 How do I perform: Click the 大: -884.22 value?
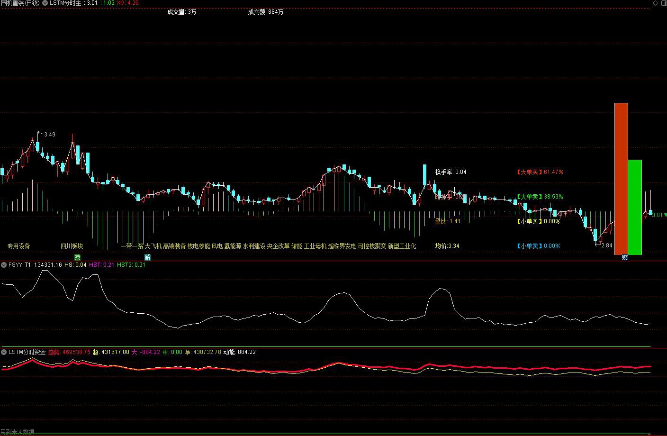[146, 352]
